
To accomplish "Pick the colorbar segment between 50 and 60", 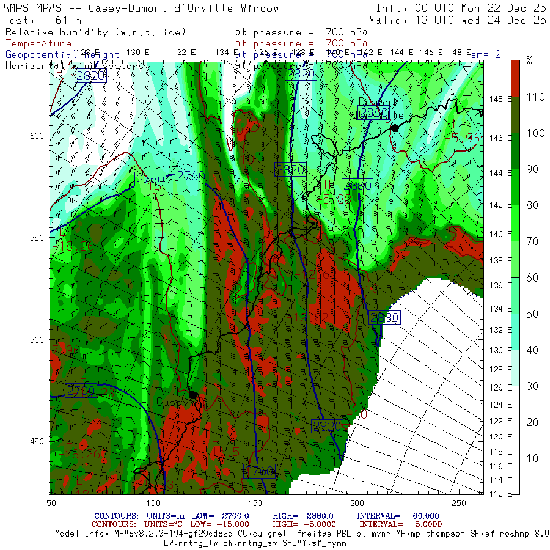I will [x=515, y=295].
